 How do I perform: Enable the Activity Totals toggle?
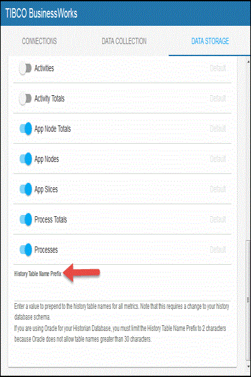(x=25, y=99)
